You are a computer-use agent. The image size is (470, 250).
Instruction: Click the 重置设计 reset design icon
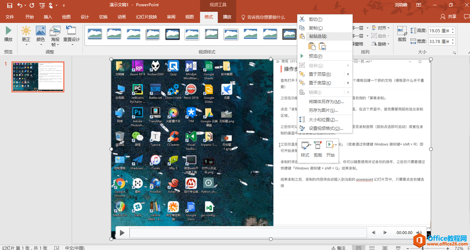click(71, 31)
